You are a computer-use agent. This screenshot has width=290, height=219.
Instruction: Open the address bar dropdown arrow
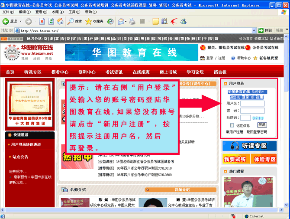coord(254,30)
